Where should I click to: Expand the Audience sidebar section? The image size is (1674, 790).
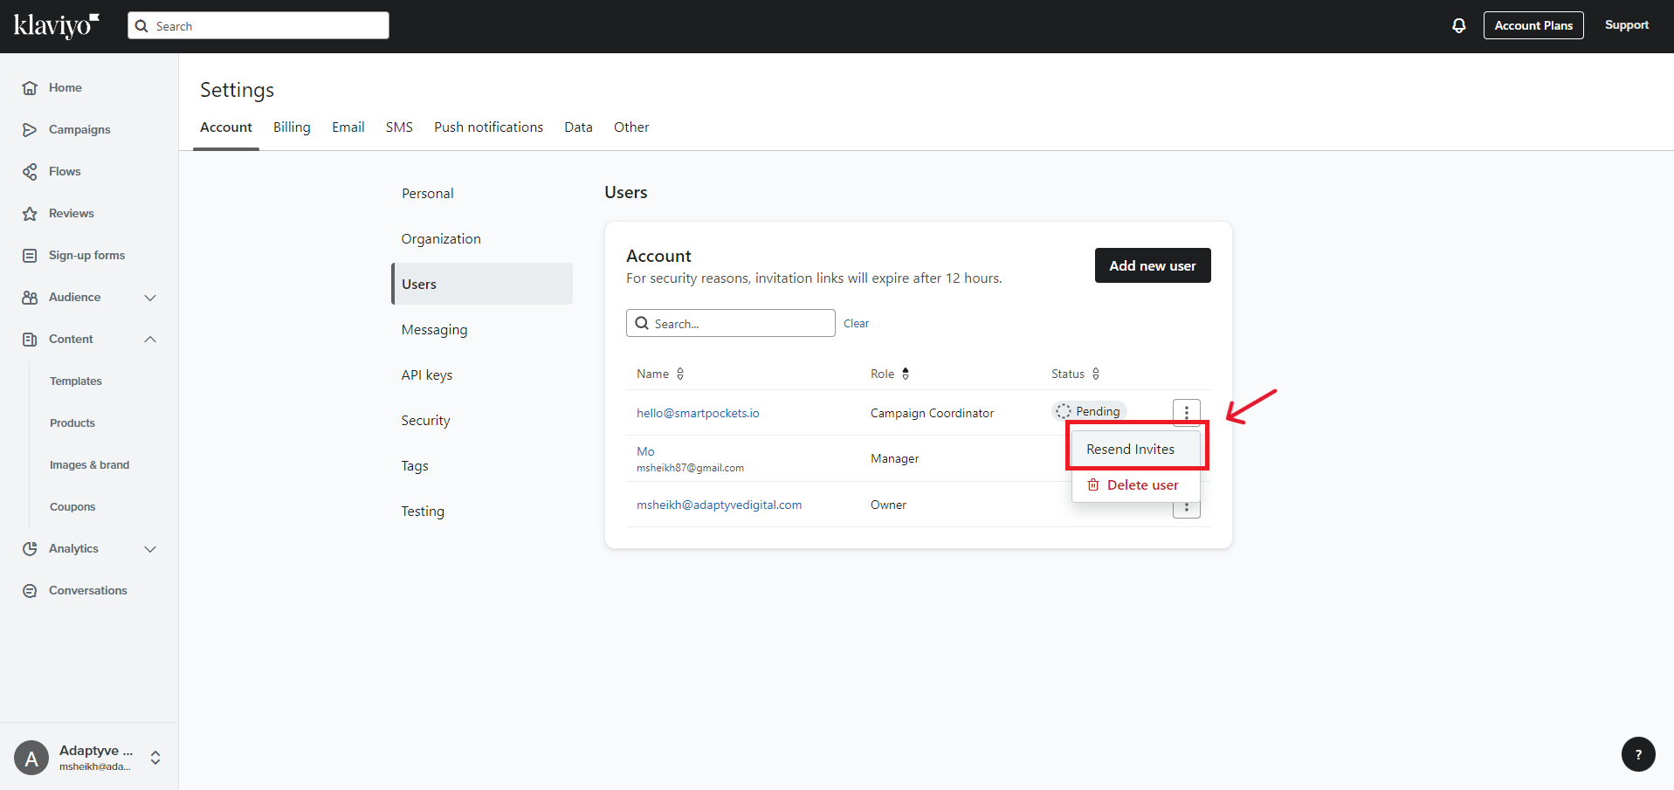click(150, 298)
